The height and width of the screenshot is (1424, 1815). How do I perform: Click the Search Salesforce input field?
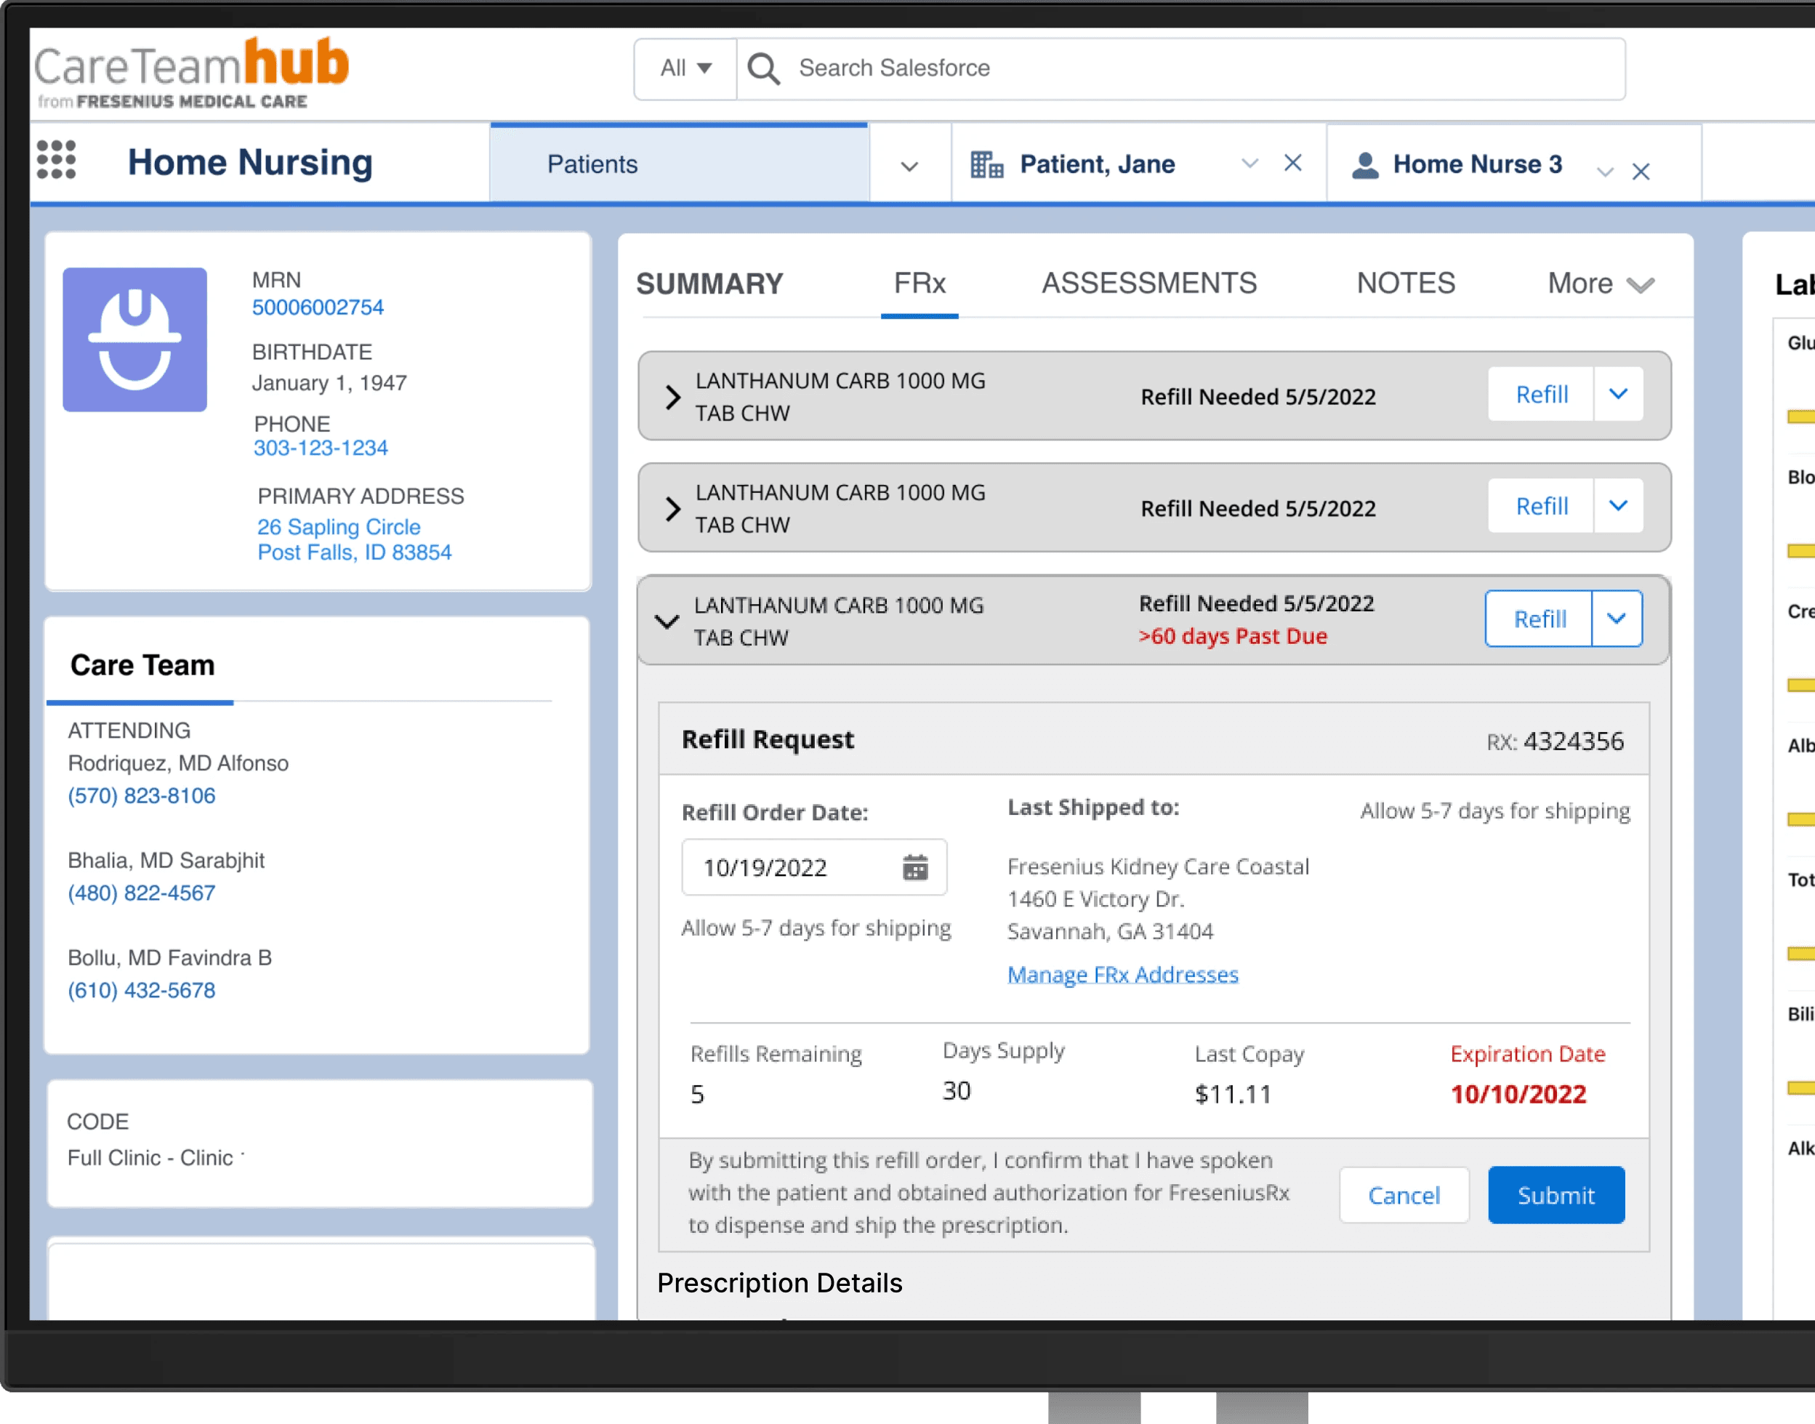(1167, 68)
